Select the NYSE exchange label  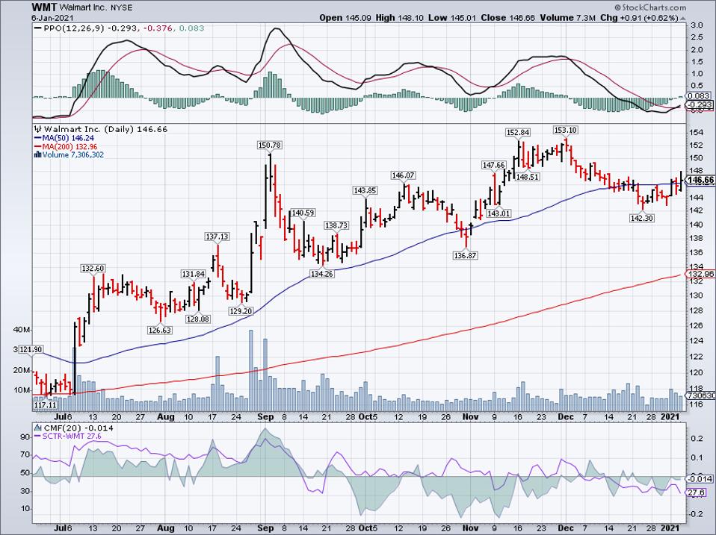click(123, 7)
